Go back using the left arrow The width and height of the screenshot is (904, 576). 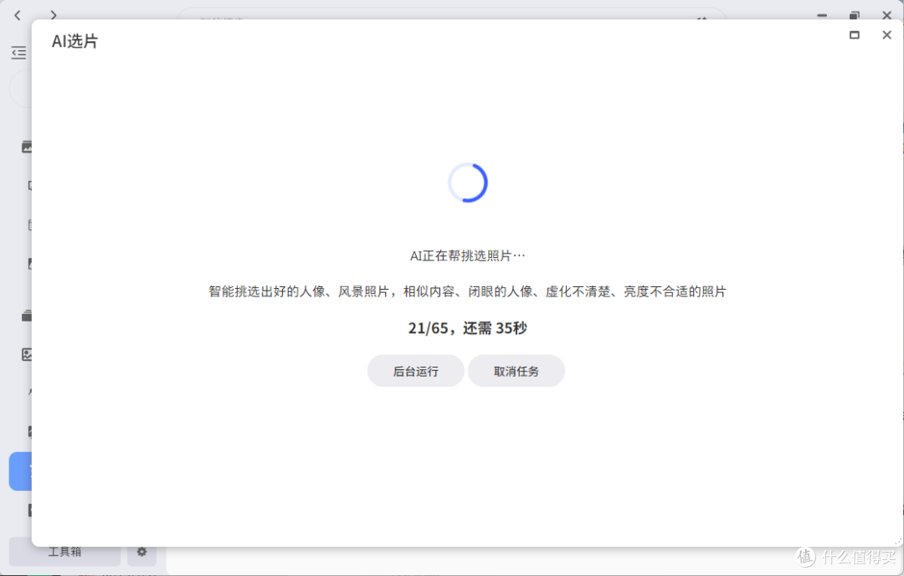(18, 15)
